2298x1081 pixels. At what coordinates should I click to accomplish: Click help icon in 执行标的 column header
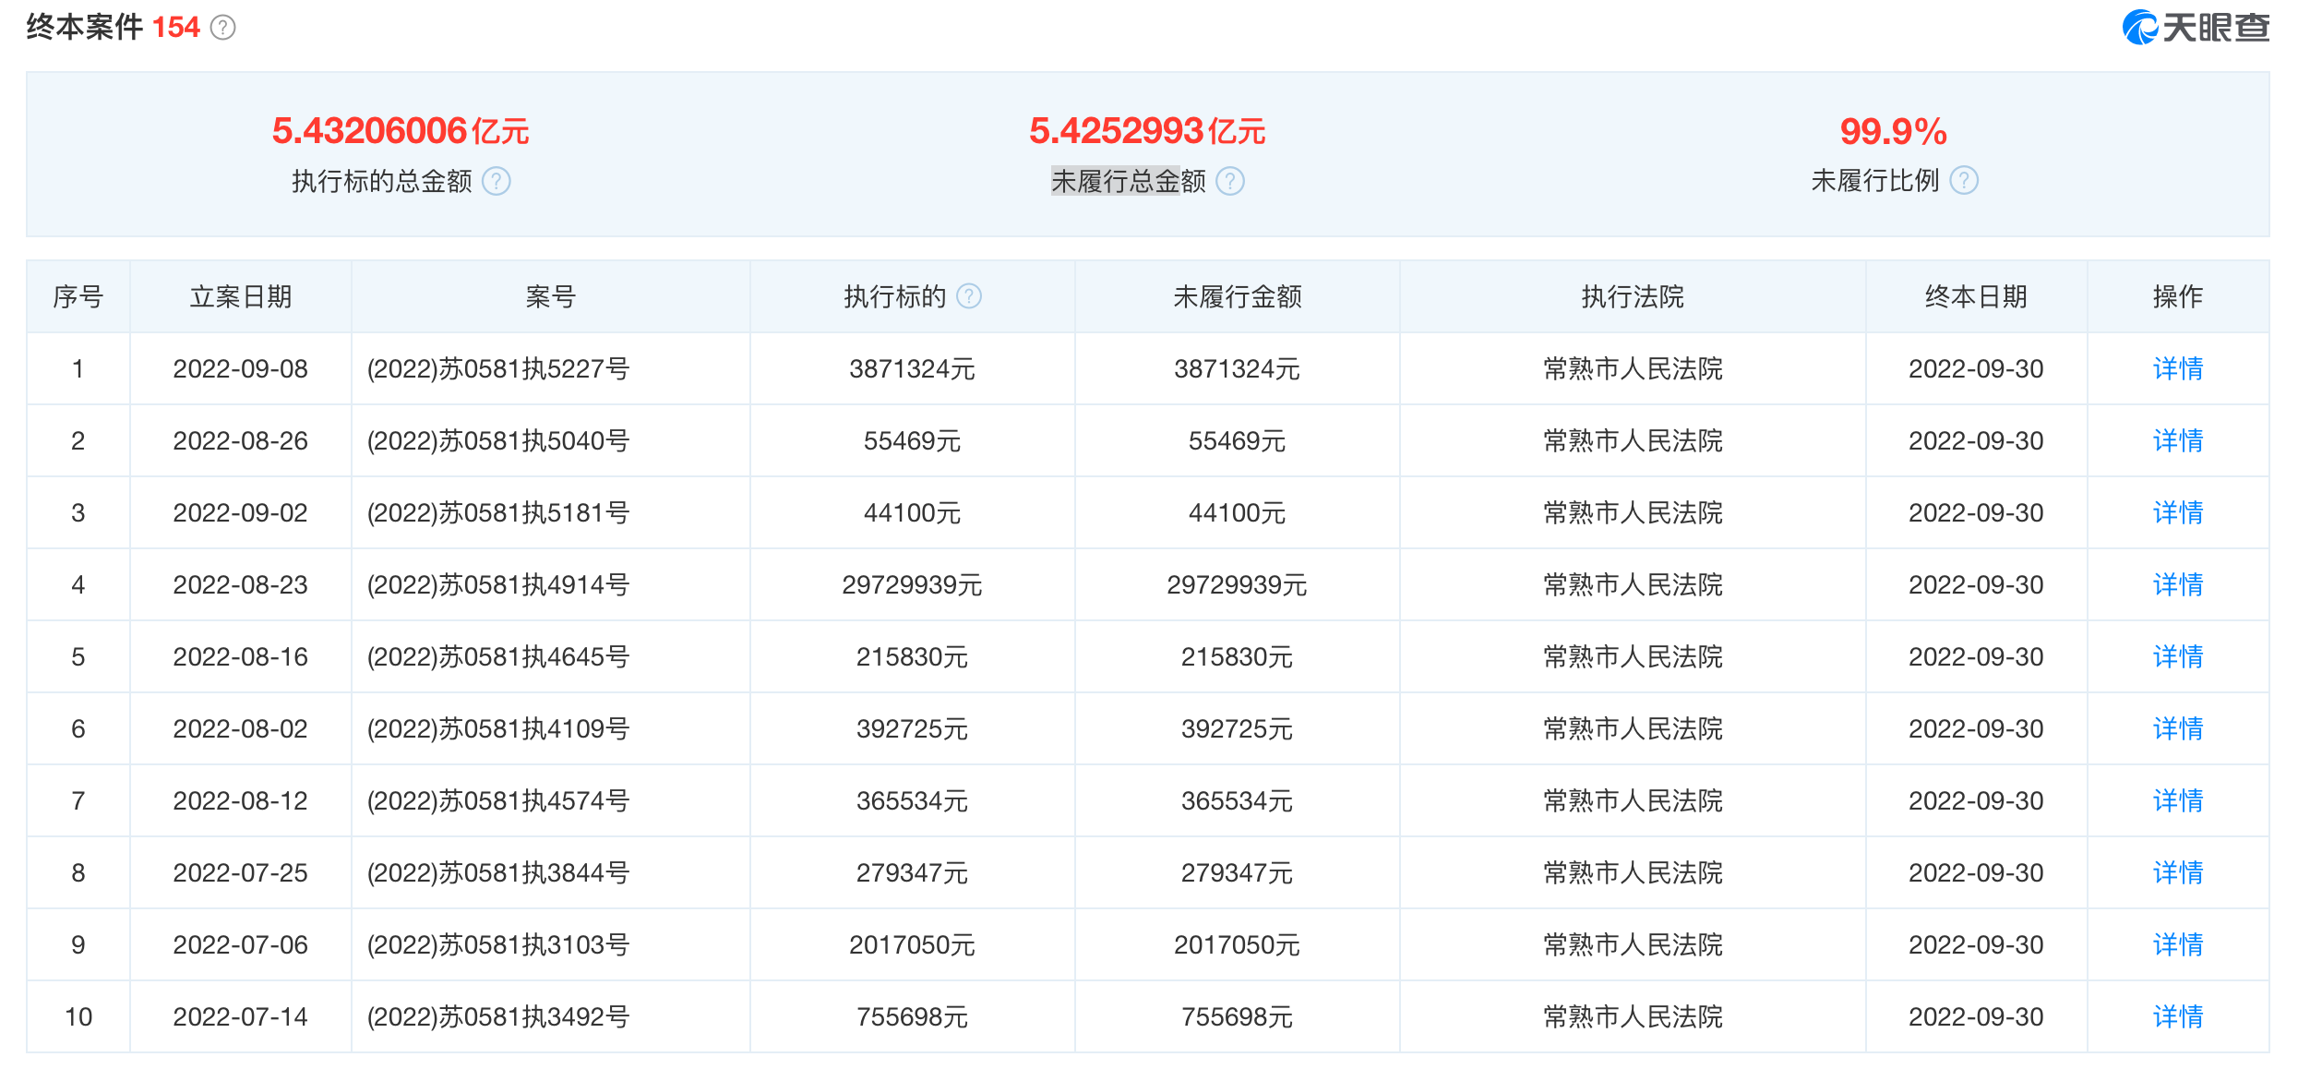click(x=969, y=296)
